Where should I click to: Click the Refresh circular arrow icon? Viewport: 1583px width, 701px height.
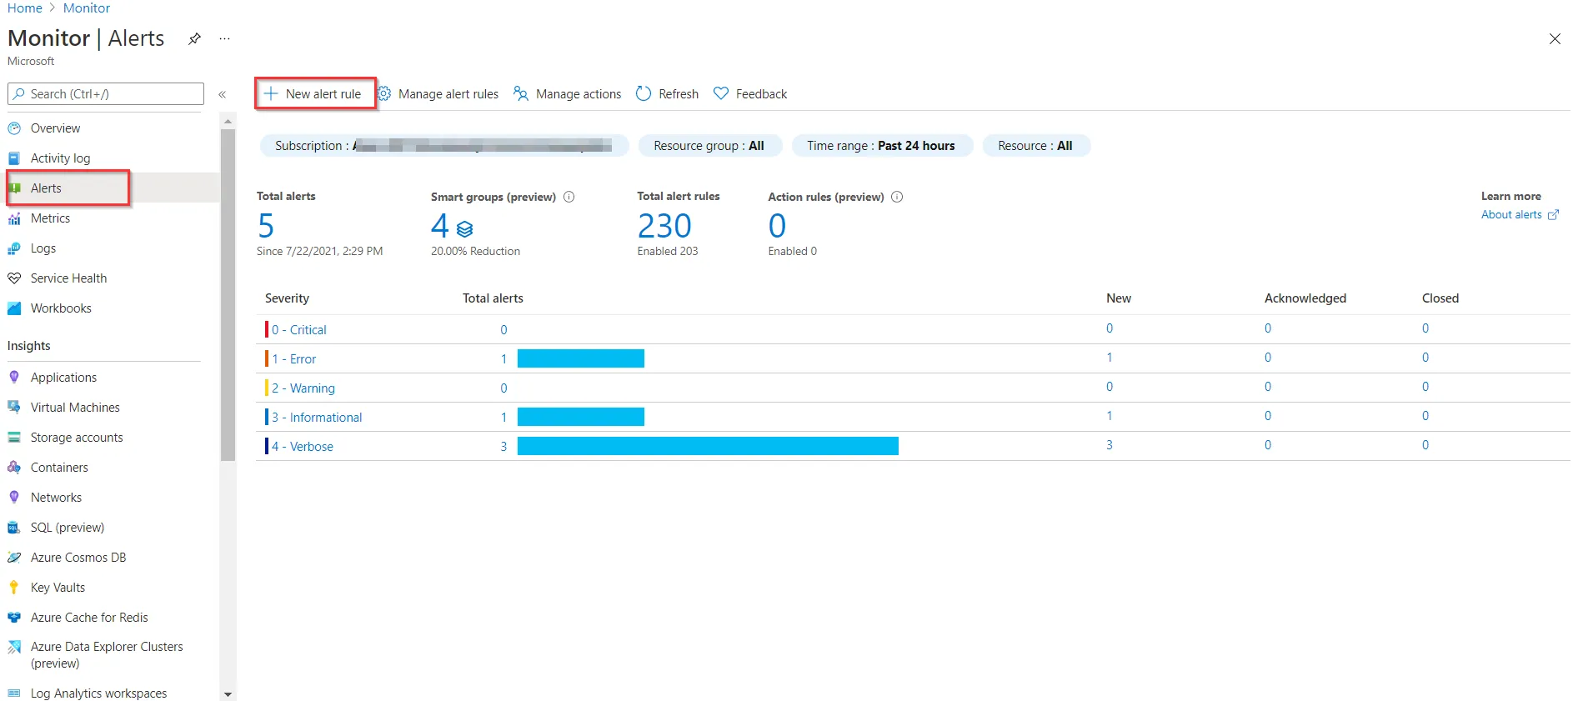click(644, 94)
